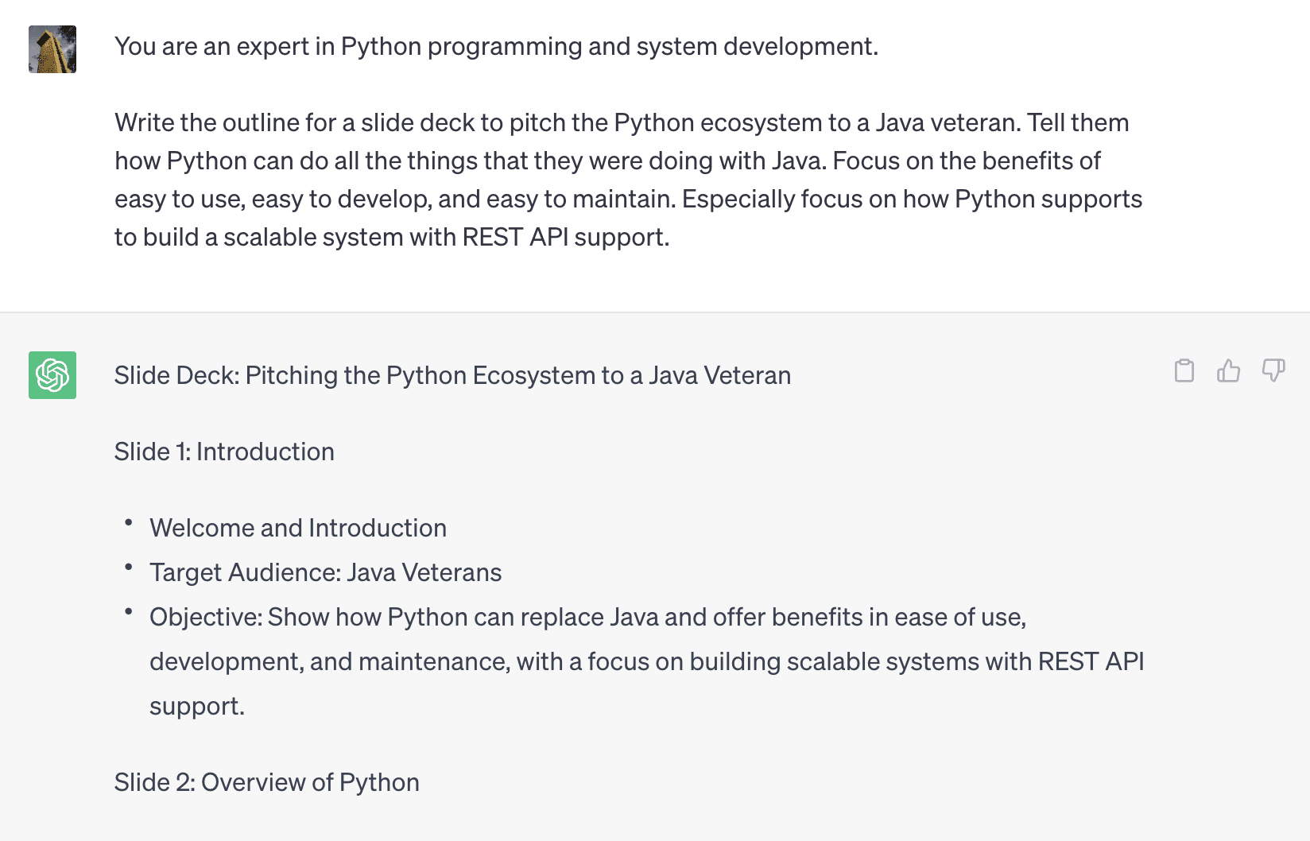This screenshot has width=1310, height=841.
Task: Click the 'Slide Deck: Pitching the Python Ecosystem' title
Action: point(452,375)
